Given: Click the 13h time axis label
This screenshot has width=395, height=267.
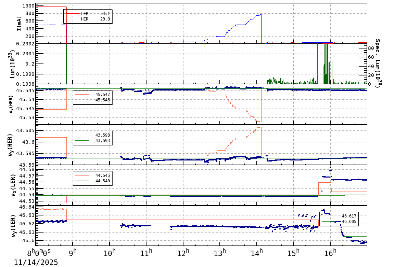Looking at the screenshot, I should coord(220,252).
